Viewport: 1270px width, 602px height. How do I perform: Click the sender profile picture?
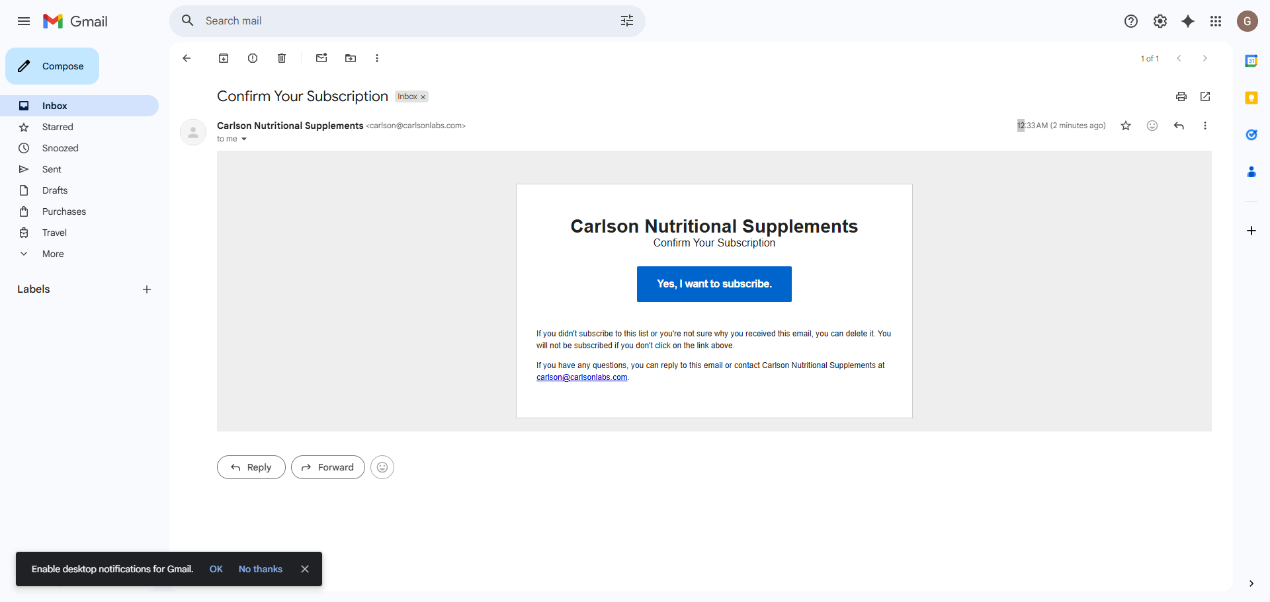(x=193, y=132)
